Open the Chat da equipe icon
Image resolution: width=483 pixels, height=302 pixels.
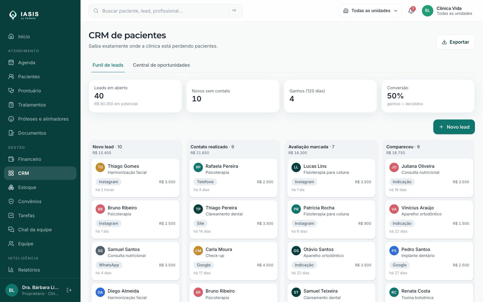pos(11,230)
